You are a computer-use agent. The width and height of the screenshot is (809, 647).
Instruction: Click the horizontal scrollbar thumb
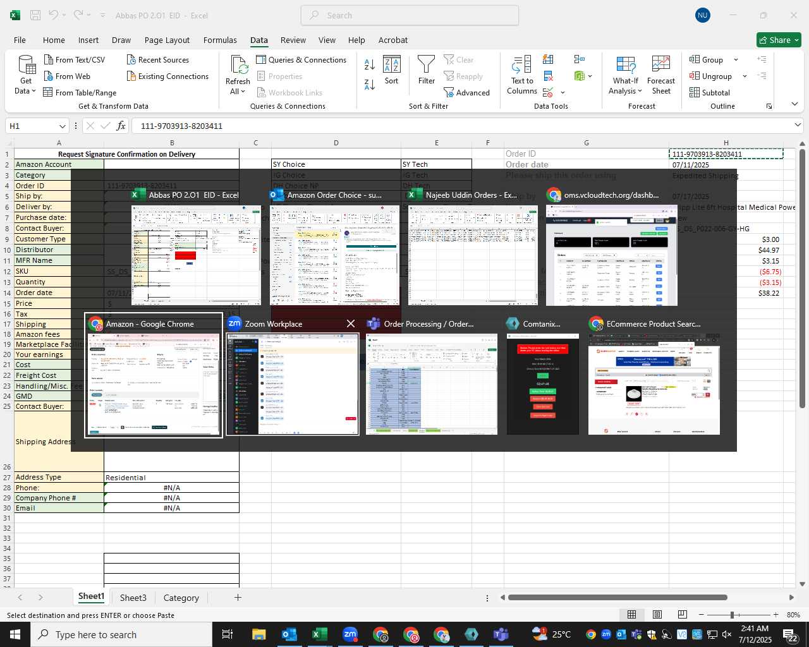pyautogui.click(x=617, y=597)
